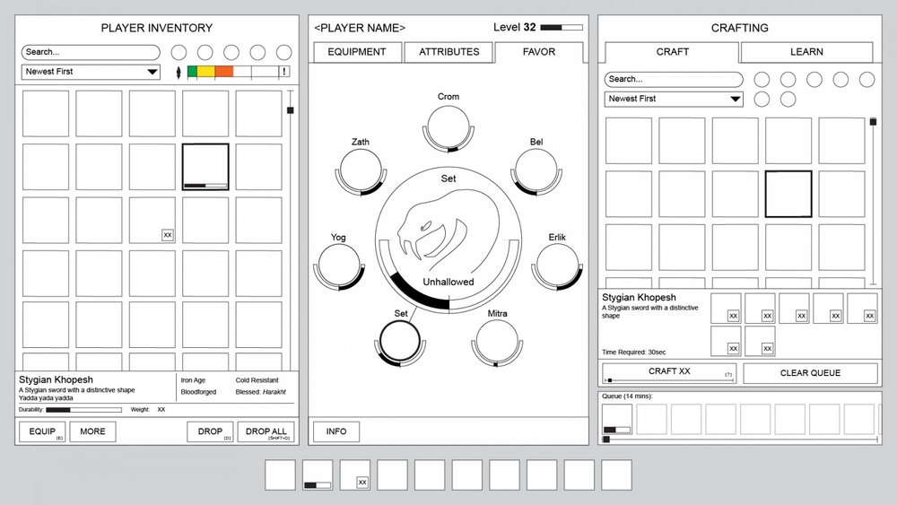Select the Erlik deity circle
This screenshot has width=897, height=505.
(x=557, y=266)
